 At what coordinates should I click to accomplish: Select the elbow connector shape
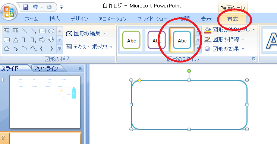coord(25,40)
